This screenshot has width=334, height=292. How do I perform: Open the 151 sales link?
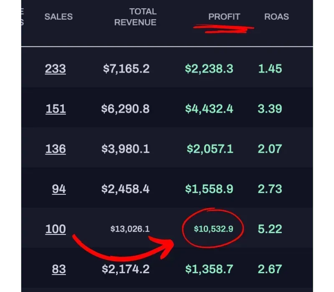(56, 109)
